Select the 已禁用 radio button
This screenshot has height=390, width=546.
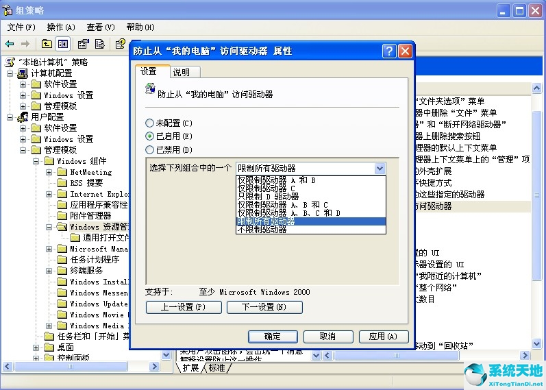pos(149,150)
